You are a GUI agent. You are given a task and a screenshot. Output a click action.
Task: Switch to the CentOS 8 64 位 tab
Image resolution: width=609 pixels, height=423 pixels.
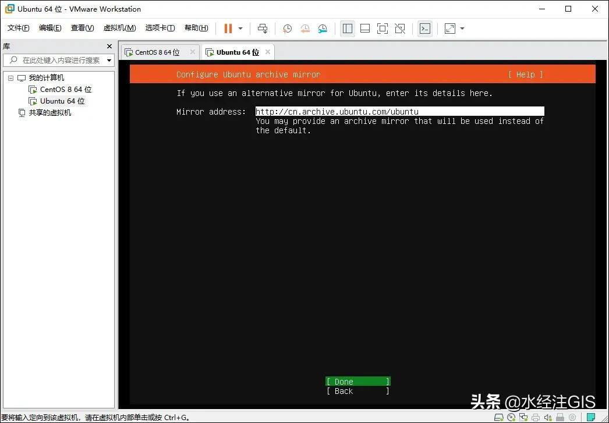158,52
